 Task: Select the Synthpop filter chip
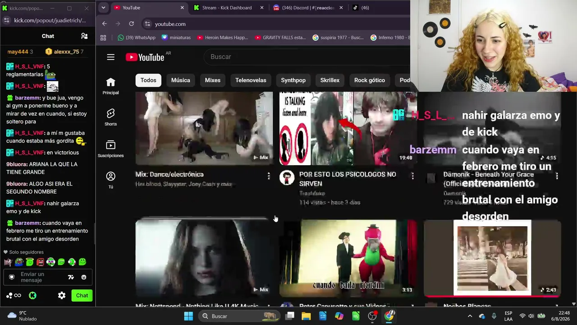click(293, 80)
